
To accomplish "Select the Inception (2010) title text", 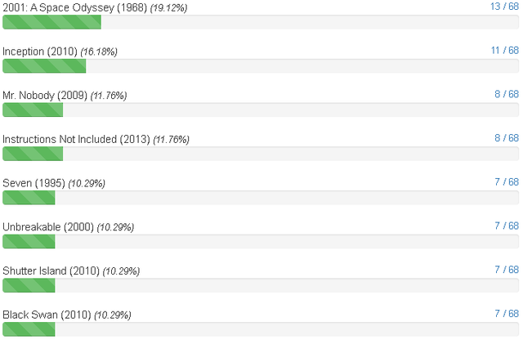I will tap(40, 51).
